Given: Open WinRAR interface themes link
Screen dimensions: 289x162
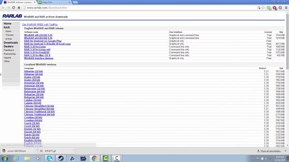Looking at the screenshot, I should pos(39,58).
